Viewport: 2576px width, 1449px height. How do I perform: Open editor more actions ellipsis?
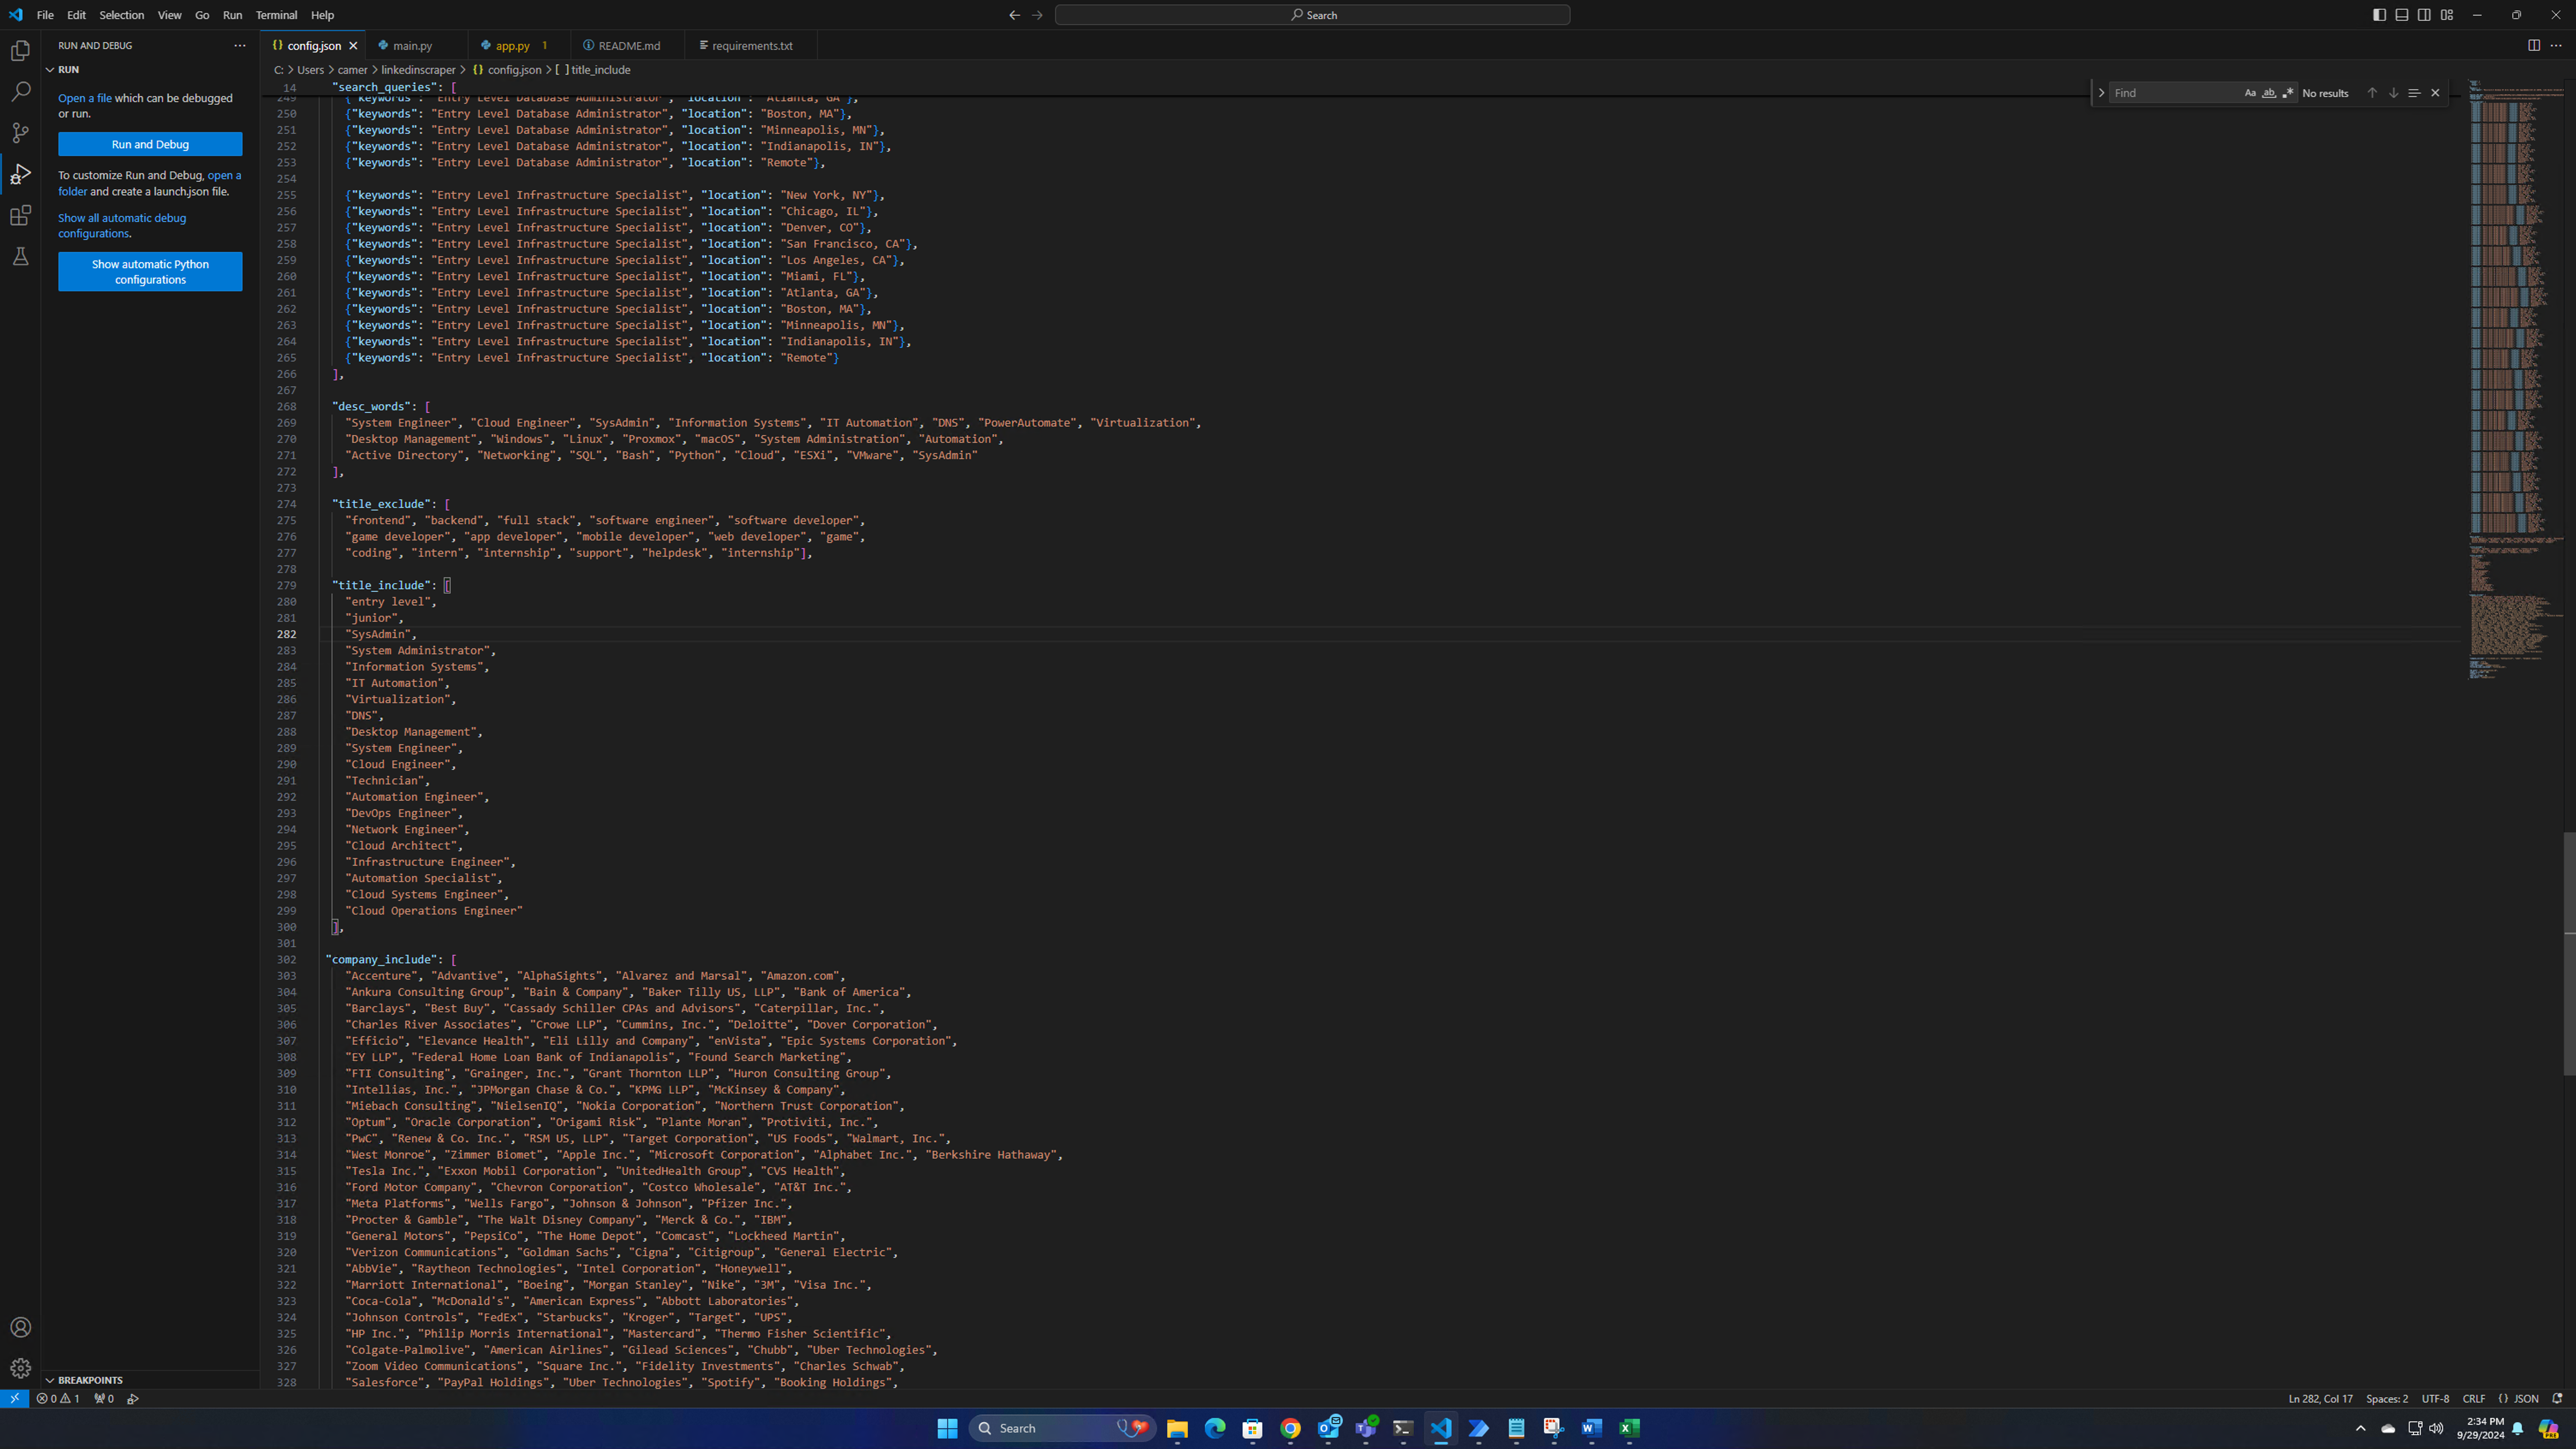tap(2556, 45)
